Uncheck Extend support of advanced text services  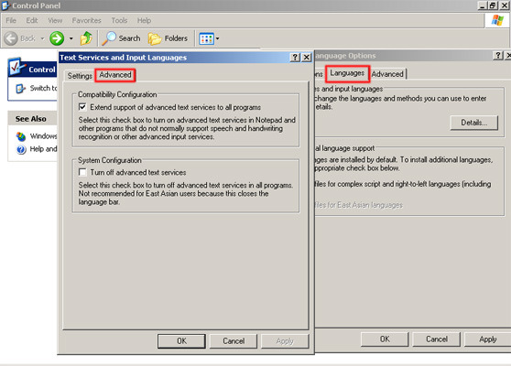(82, 107)
